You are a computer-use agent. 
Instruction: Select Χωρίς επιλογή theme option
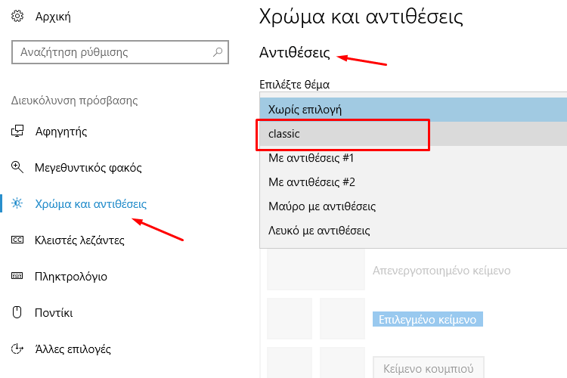pyautogui.click(x=414, y=109)
